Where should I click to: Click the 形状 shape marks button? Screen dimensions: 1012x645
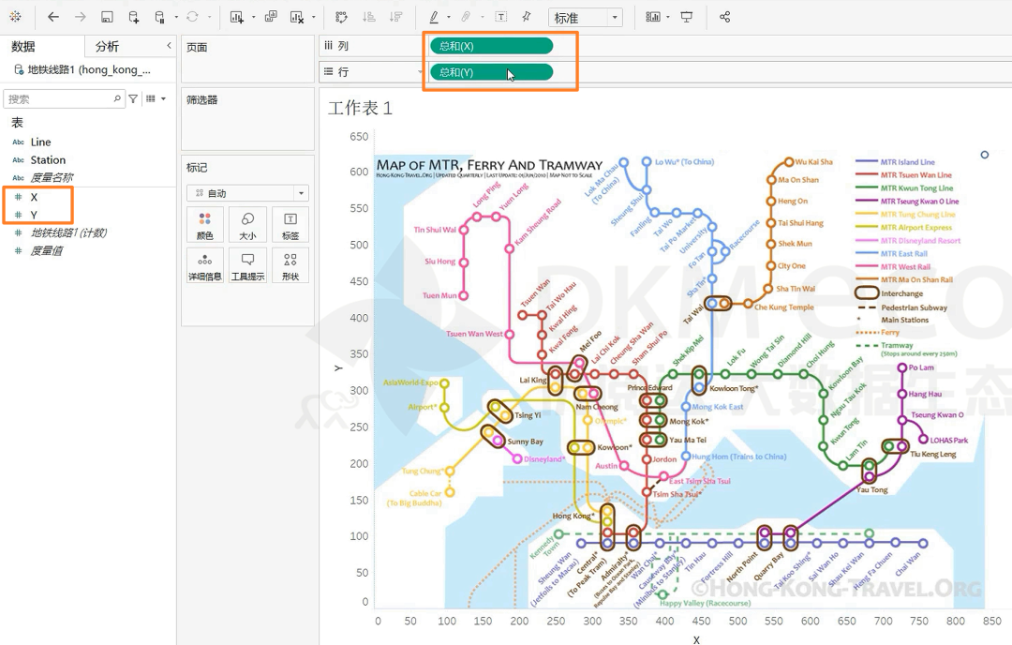290,266
